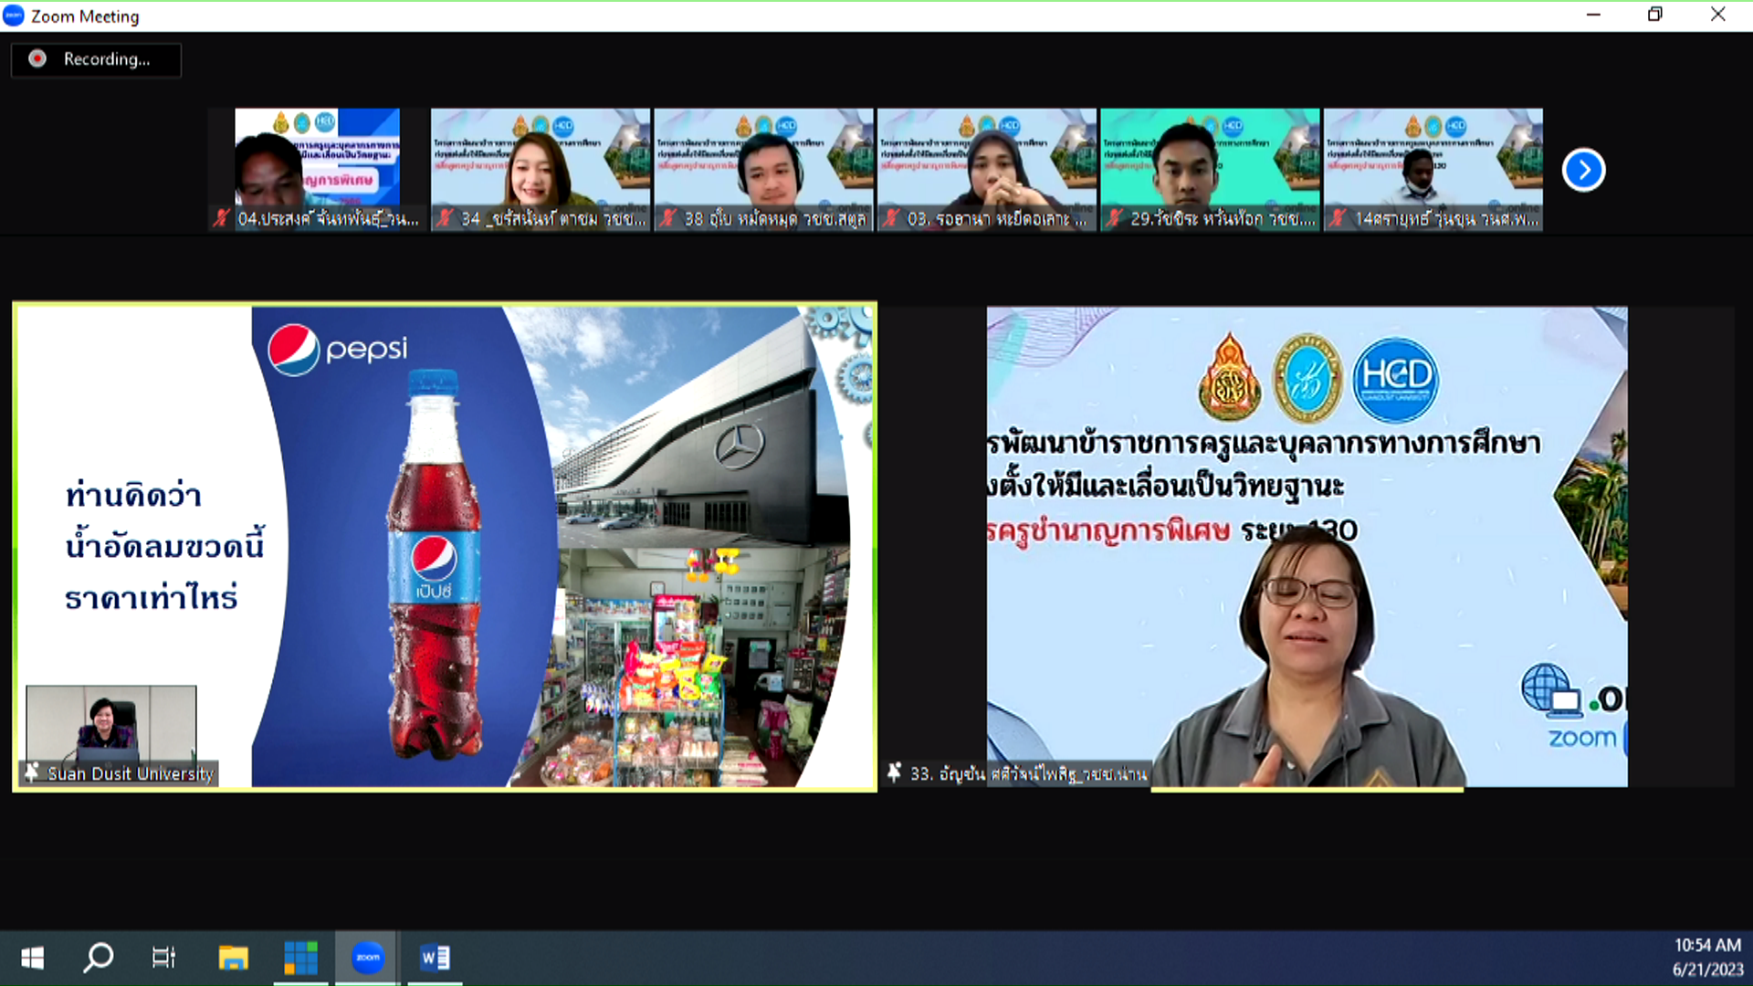Open Task View from taskbar
The height and width of the screenshot is (986, 1753).
[163, 958]
